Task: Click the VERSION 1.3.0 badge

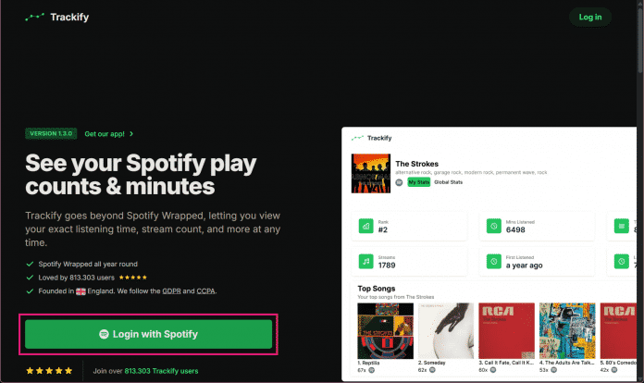Action: click(x=52, y=133)
